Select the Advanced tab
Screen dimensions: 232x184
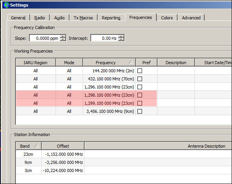point(191,18)
